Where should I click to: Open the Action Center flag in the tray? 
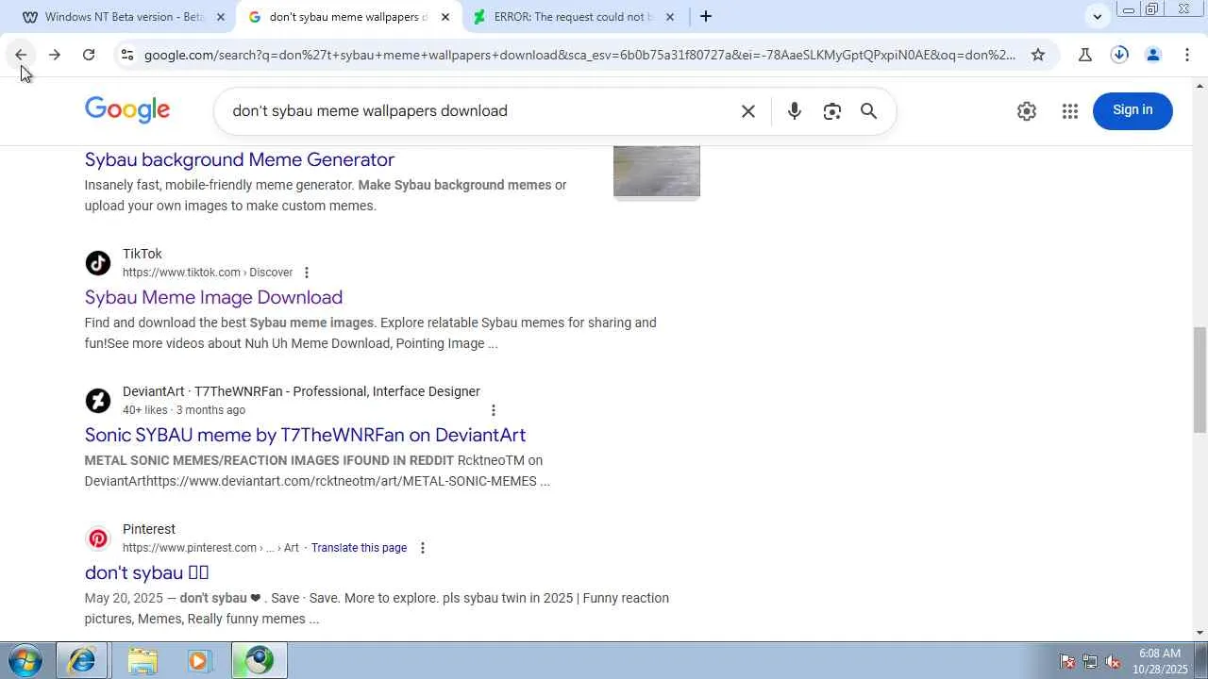click(1067, 661)
